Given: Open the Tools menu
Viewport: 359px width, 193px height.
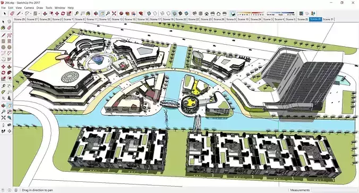Looking at the screenshot, I should pos(49,8).
